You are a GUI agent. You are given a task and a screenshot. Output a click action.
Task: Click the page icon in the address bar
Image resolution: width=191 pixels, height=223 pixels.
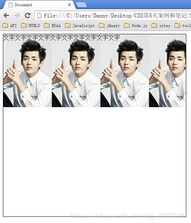[x=39, y=16]
